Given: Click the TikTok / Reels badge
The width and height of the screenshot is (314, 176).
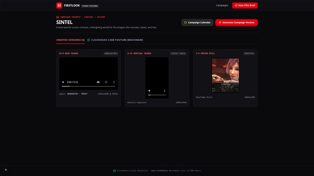Looking at the screenshot, I should 178,54.
